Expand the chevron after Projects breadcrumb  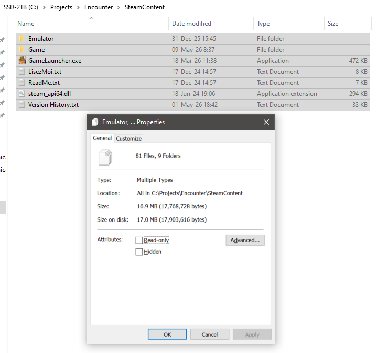coord(78,7)
